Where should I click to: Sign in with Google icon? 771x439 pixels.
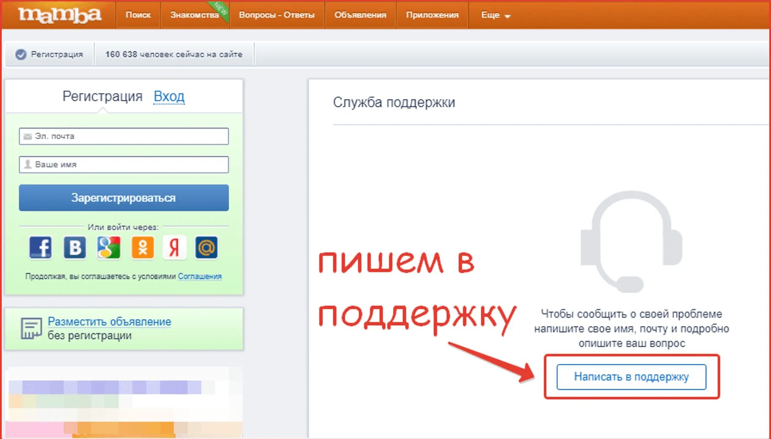(108, 247)
